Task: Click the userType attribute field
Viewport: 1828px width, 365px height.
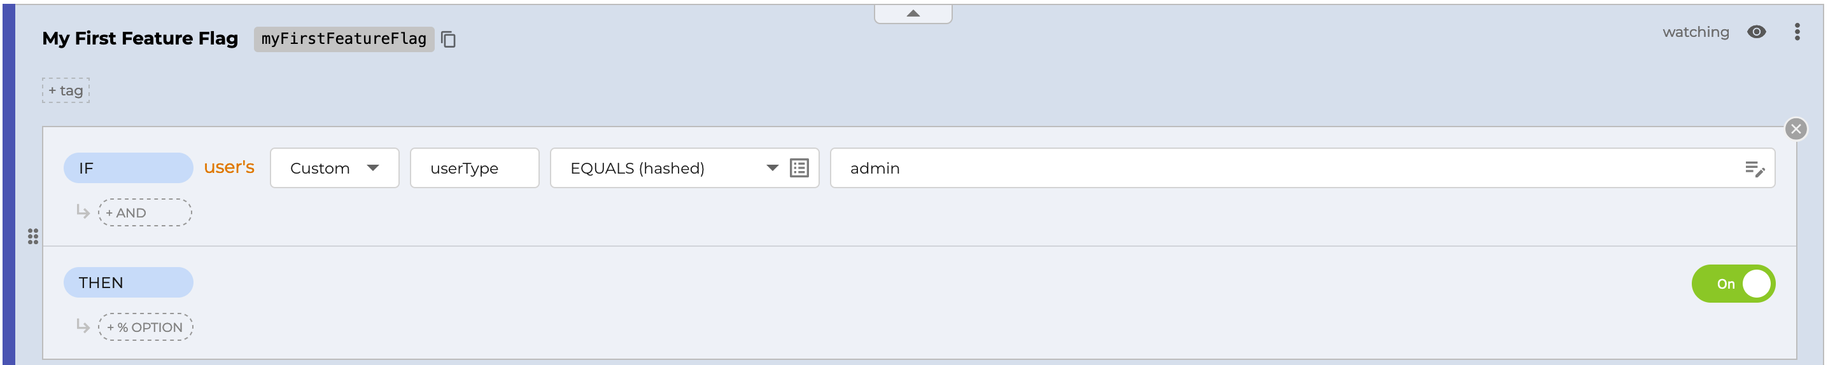Action: (x=474, y=168)
